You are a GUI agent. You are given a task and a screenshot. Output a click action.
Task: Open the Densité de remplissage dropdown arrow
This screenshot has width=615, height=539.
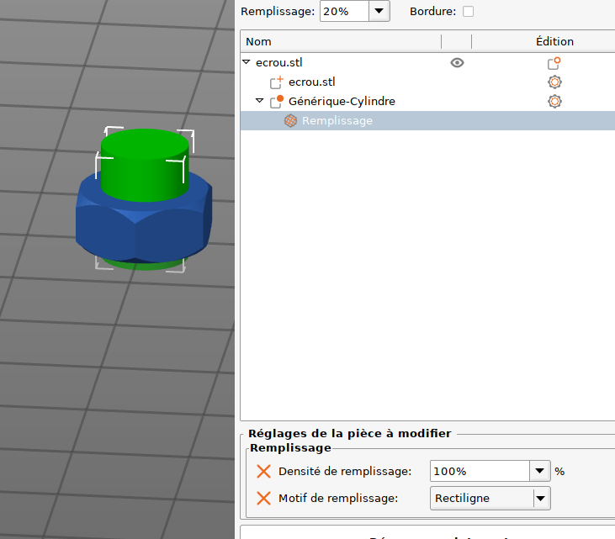pyautogui.click(x=539, y=471)
